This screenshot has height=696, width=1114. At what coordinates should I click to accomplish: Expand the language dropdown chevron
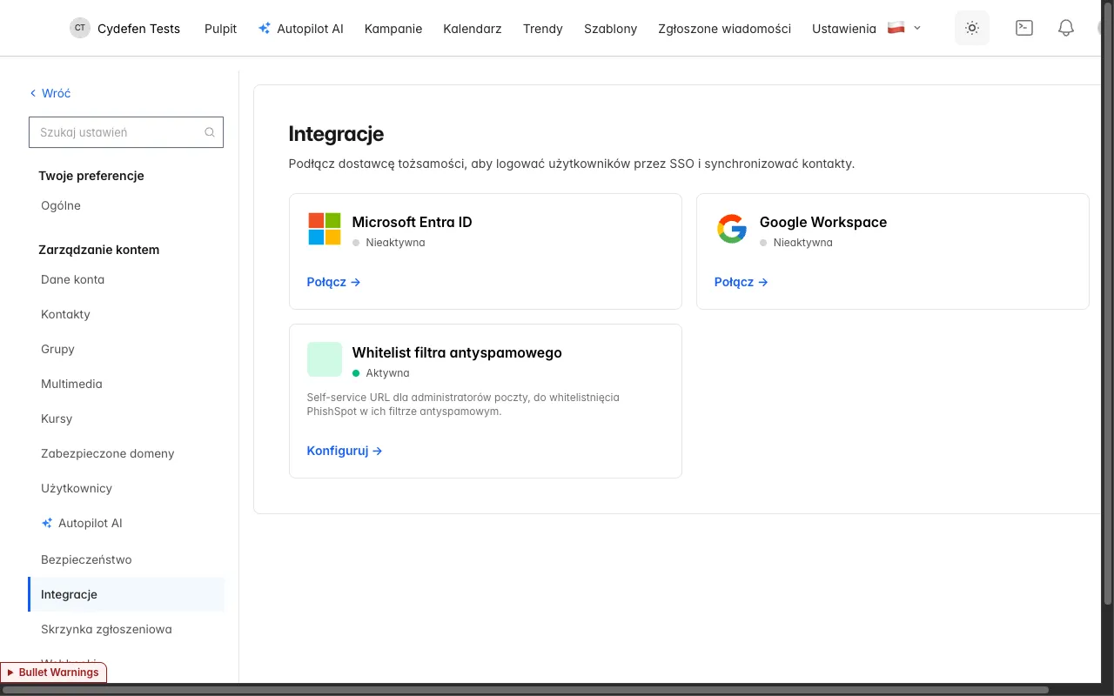(917, 28)
